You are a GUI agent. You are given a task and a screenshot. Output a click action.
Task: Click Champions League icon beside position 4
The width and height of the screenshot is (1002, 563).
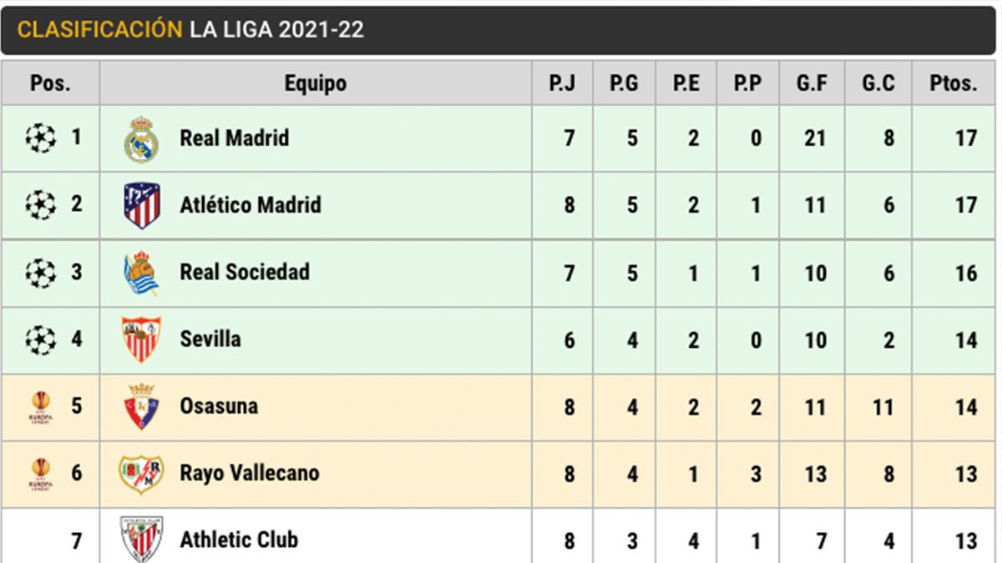coord(40,339)
